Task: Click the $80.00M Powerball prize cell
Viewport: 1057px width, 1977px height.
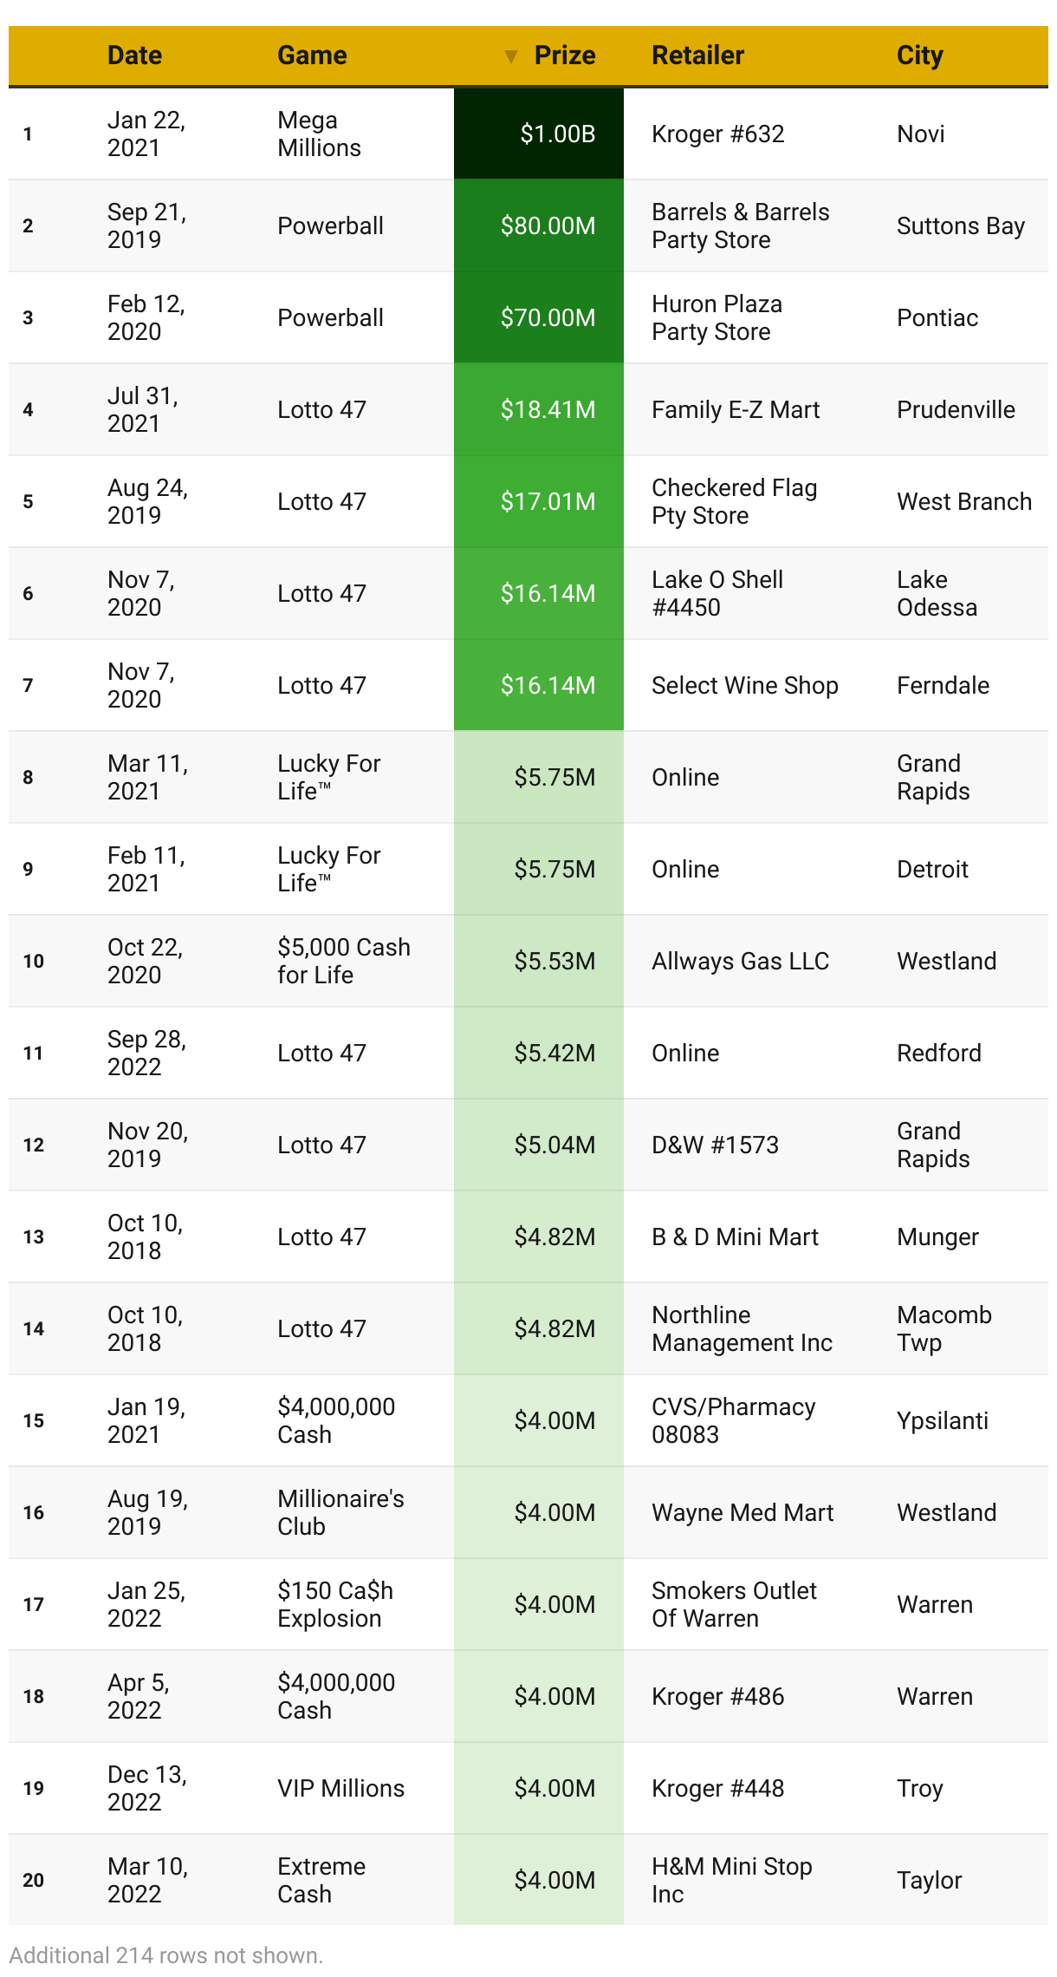Action: click(539, 226)
